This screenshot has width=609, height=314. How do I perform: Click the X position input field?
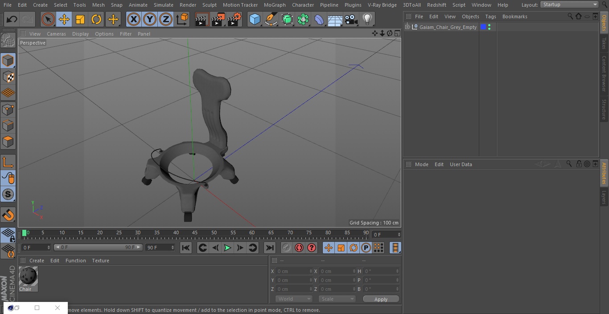coord(294,271)
